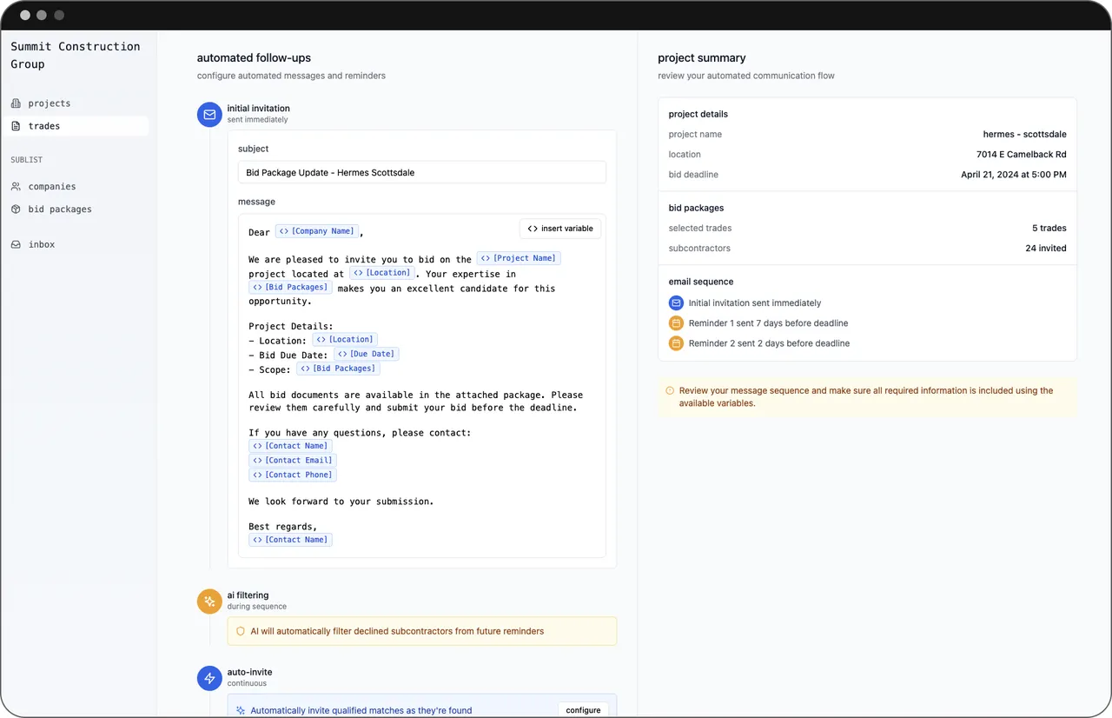Screen dimensions: 1112x718
Task: Click 'April 21, 2024 at 5:00 PM' deadline
Action: (x=1014, y=175)
